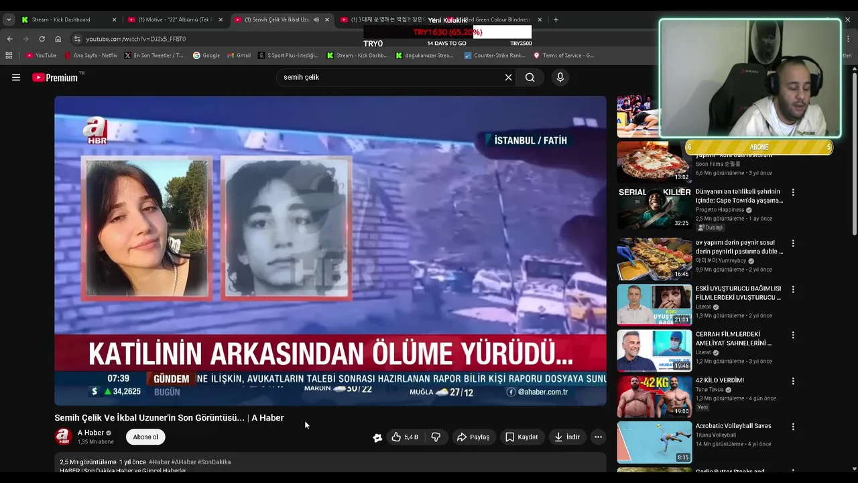Switch to Stream - Kick Dashboard tab
The image size is (858, 483).
[67, 19]
